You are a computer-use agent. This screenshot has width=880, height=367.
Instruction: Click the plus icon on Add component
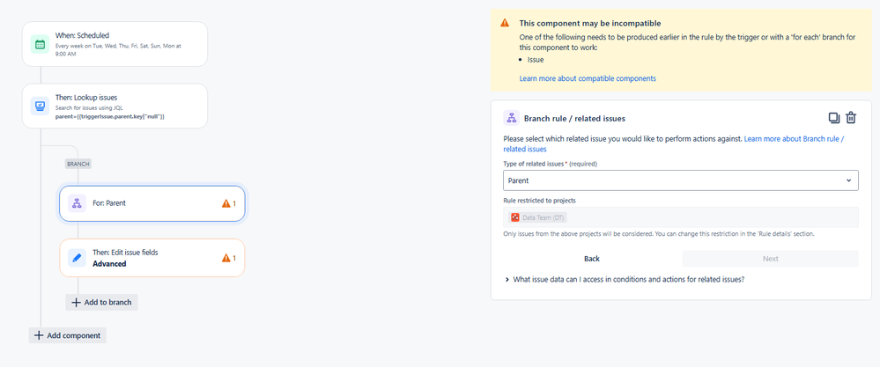(39, 335)
